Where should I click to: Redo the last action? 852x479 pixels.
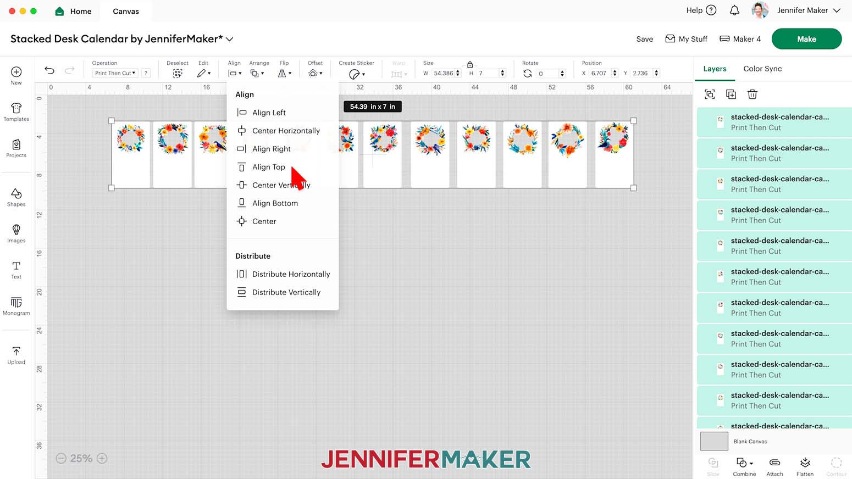pyautogui.click(x=70, y=70)
